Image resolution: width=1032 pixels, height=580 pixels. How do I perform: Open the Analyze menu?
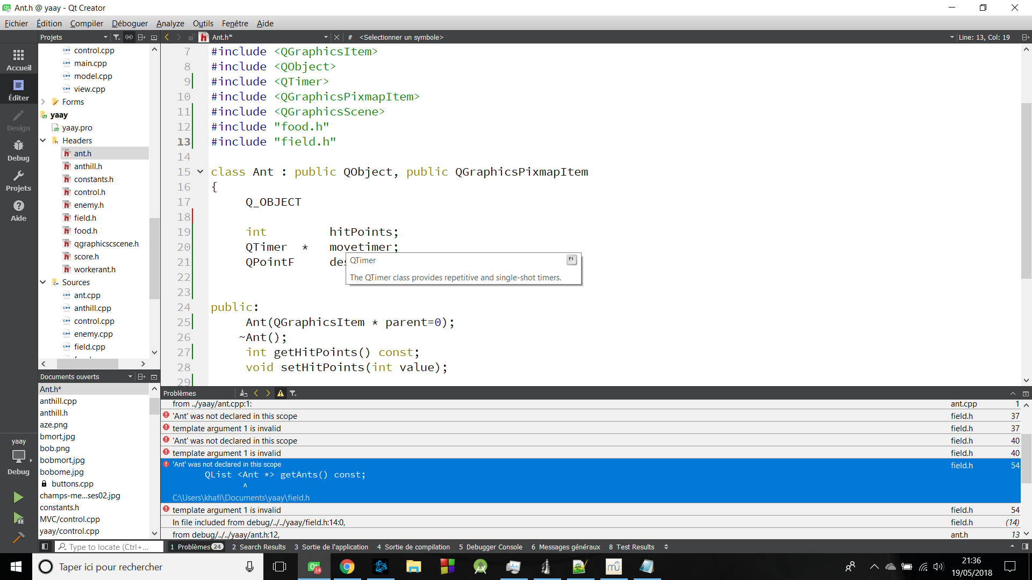[x=170, y=23]
